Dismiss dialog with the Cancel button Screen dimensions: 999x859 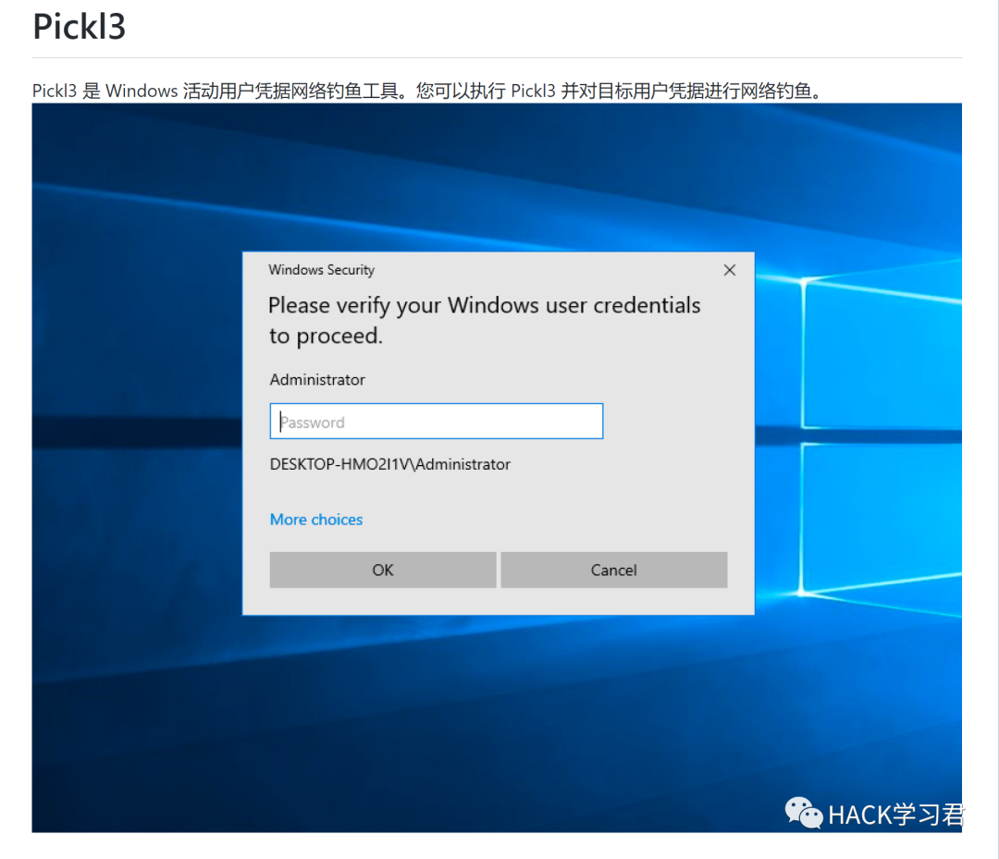(x=614, y=570)
